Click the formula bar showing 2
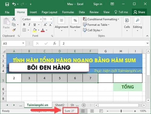The image size is (151, 114). tap(103, 43)
